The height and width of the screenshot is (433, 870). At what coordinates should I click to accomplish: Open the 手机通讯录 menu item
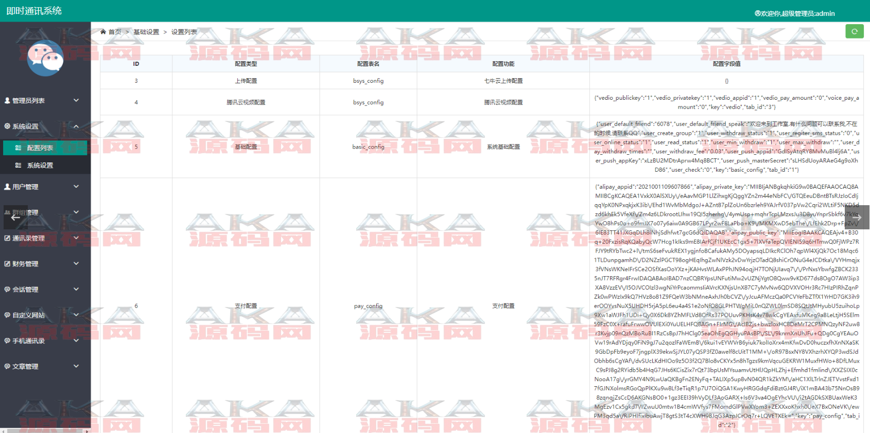tap(28, 341)
